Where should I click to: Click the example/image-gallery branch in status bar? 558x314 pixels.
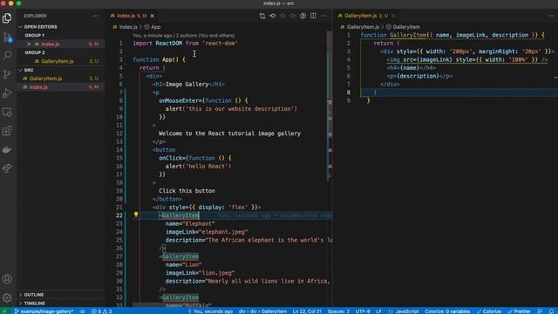click(44, 311)
